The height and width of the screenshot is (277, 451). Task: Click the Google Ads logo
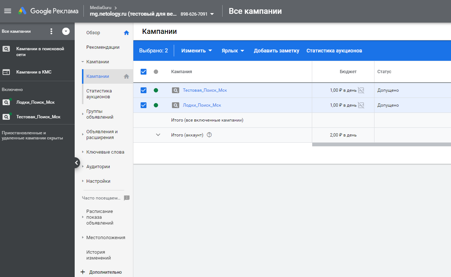click(23, 11)
